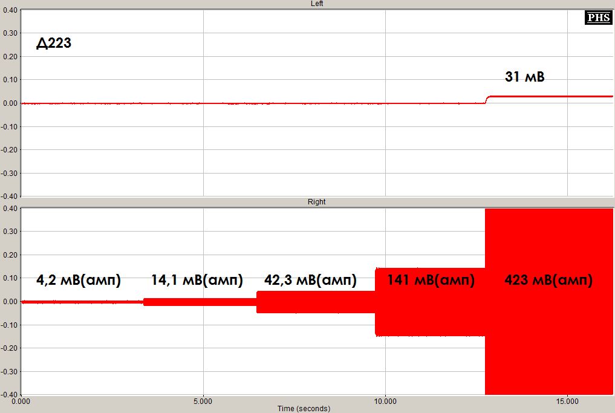Click the Time (seconds) axis title
The width and height of the screenshot is (615, 413).
pos(304,409)
